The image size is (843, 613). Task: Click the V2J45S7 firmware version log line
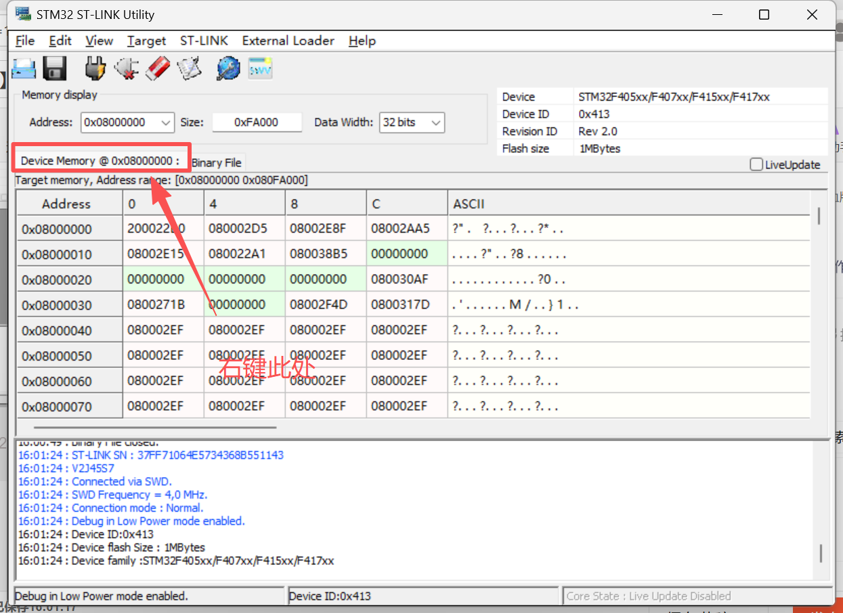click(66, 468)
